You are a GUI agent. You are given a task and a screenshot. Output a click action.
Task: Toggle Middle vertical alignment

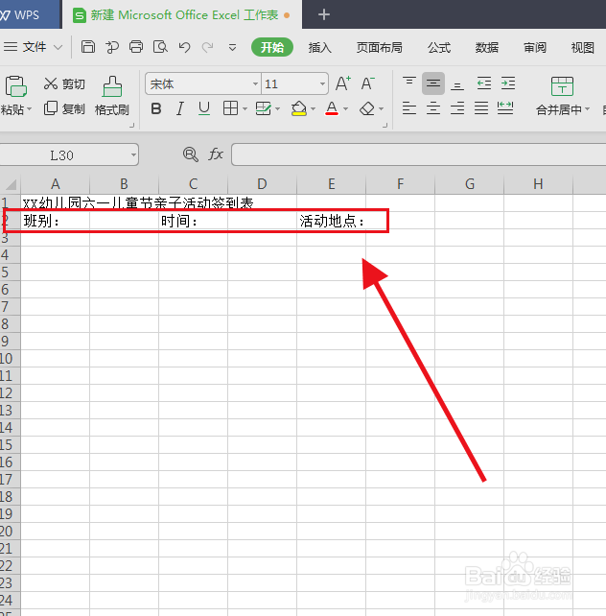[x=433, y=83]
